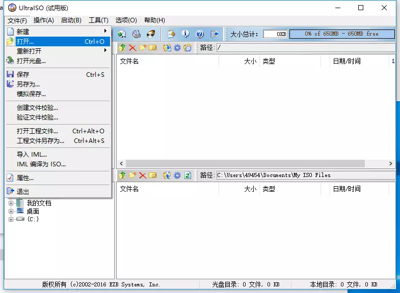Viewport: 400px width, 293px height.
Task: Click the extract files icon in upper pane
Action: (x=167, y=48)
